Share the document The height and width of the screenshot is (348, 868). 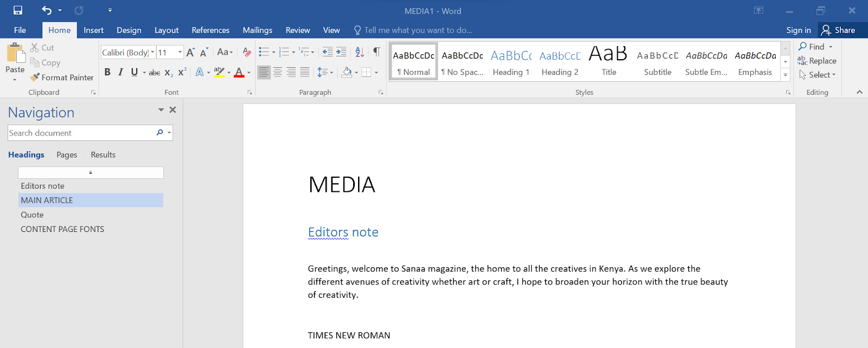pyautogui.click(x=839, y=30)
